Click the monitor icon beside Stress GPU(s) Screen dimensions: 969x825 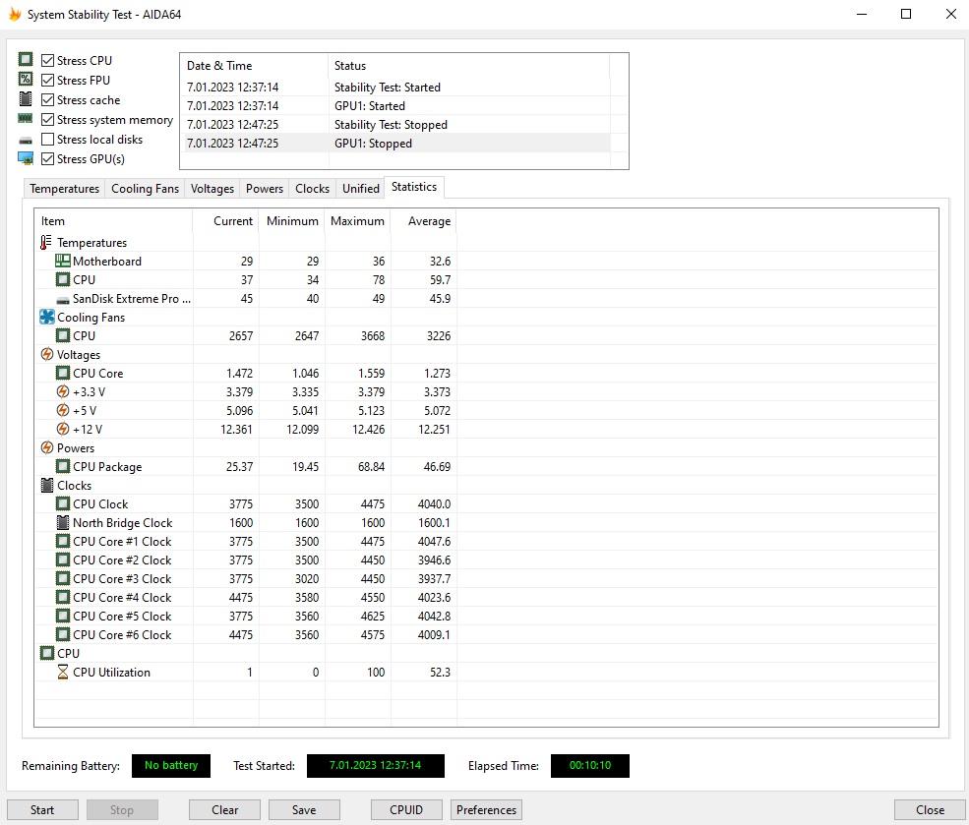(26, 158)
